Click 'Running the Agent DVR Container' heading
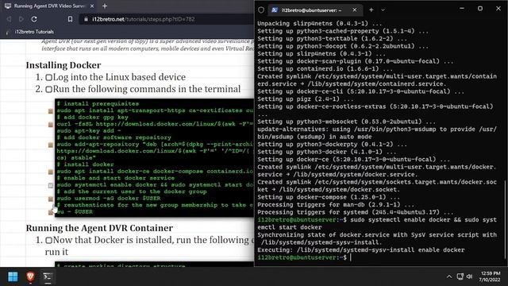The width and height of the screenshot is (508, 286). 99,228
